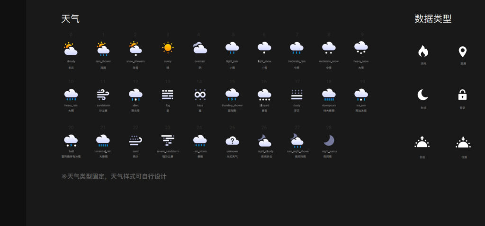Click the 数据类型 section heading
485x226 pixels.
433,19
